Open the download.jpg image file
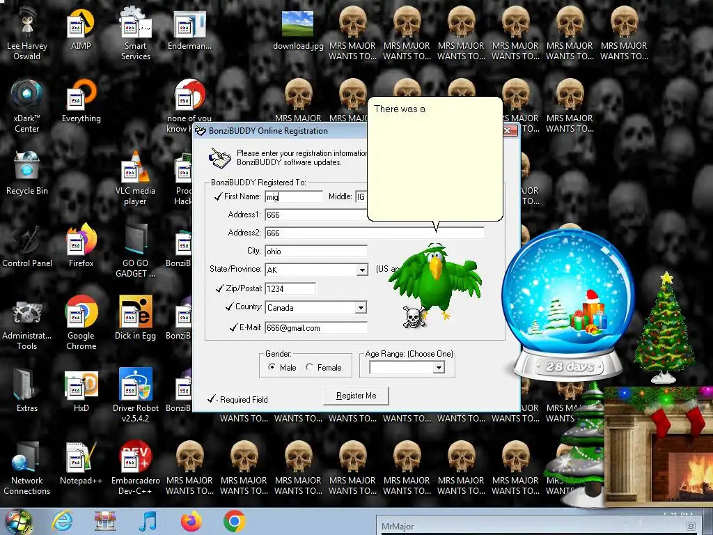713x535 pixels. tap(298, 29)
